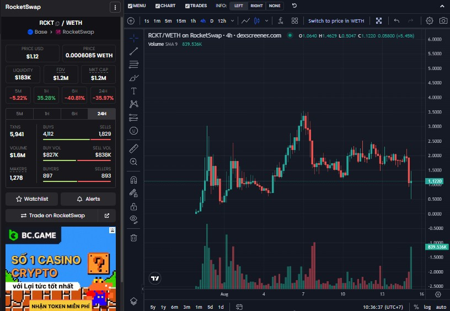Copy RCKT token address icon

57,23
